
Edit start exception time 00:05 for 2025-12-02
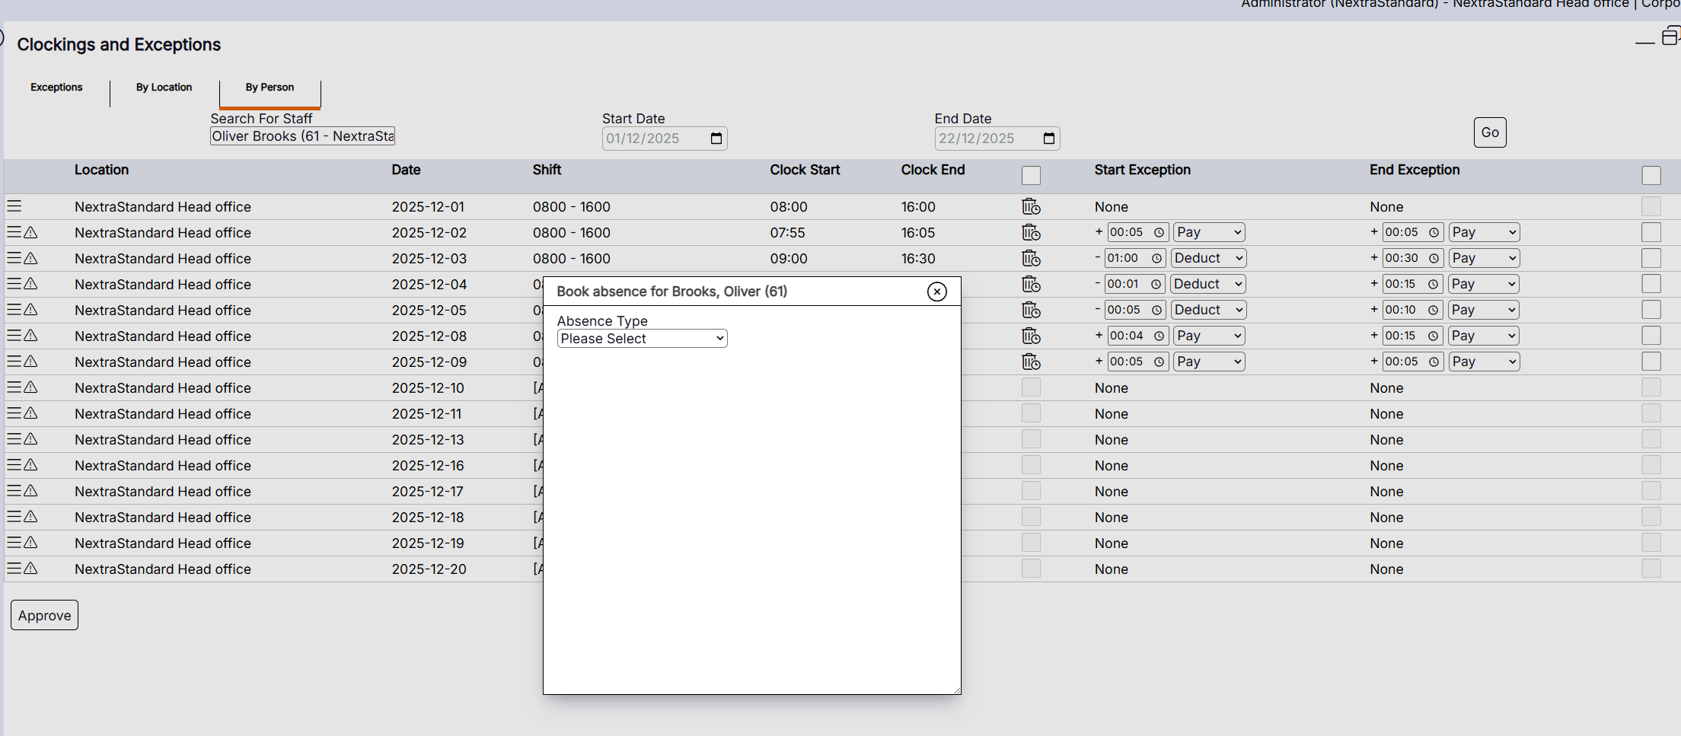(1137, 232)
